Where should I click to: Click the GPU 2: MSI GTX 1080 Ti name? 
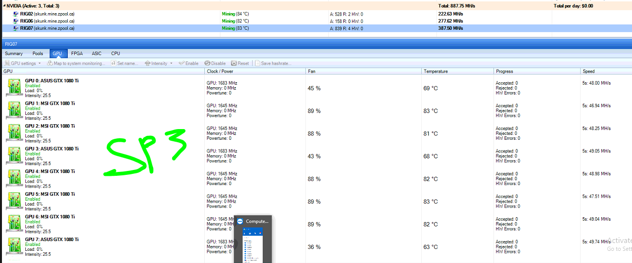pos(50,126)
